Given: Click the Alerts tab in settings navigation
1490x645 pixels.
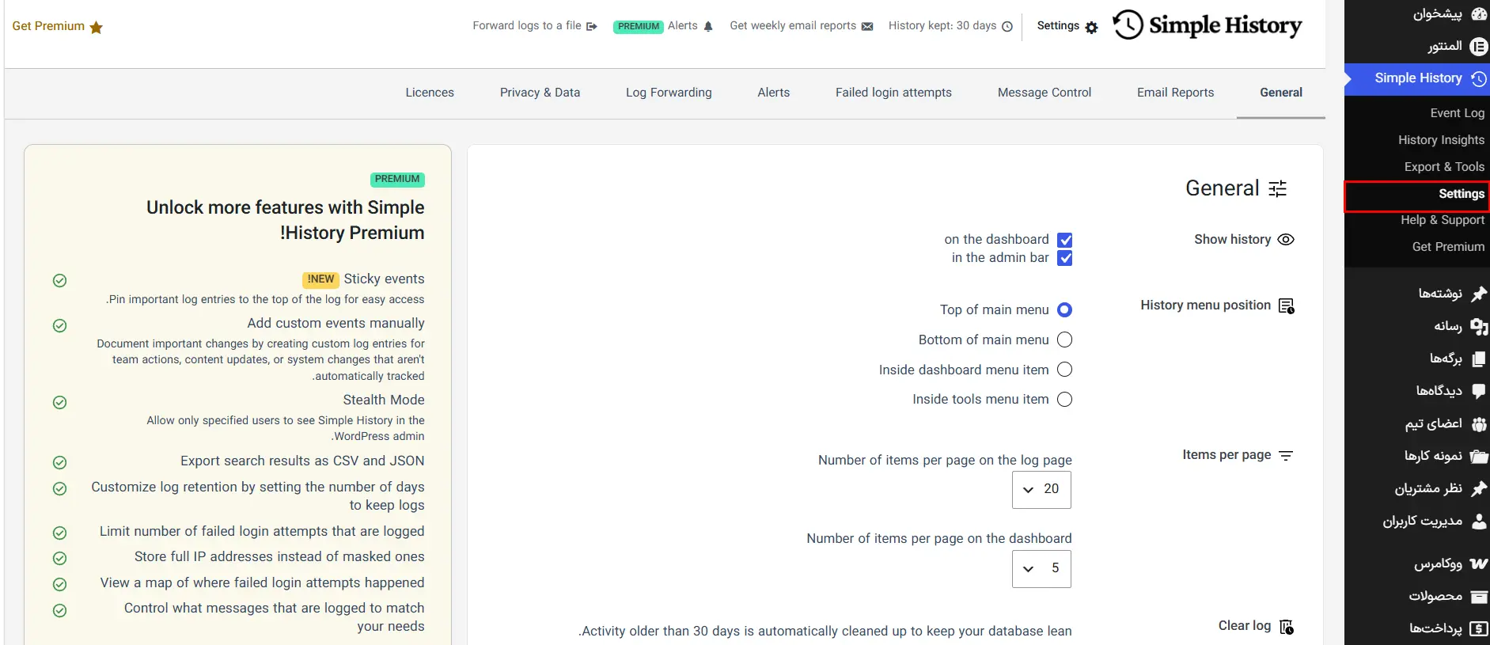Looking at the screenshot, I should 773,93.
